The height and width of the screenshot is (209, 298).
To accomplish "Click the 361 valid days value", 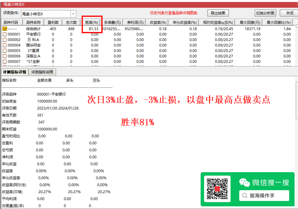I will pos(40,115).
